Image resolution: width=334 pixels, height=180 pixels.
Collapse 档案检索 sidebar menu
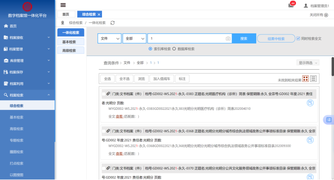coord(27,95)
